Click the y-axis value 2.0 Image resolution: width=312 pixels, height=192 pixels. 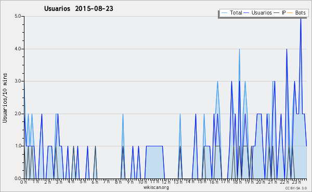pos(18,114)
